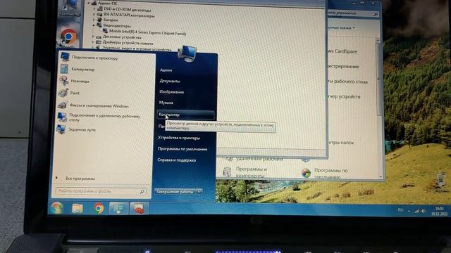Open Диспетчер устройств link in Control Panel
This screenshot has width=451, height=253.
click(344, 97)
